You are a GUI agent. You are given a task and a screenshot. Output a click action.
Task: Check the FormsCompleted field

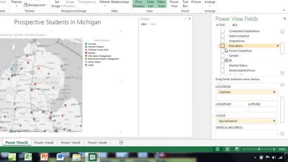point(222,50)
